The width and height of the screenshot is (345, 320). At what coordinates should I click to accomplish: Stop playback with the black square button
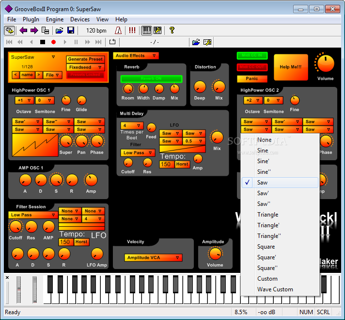(x=43, y=42)
